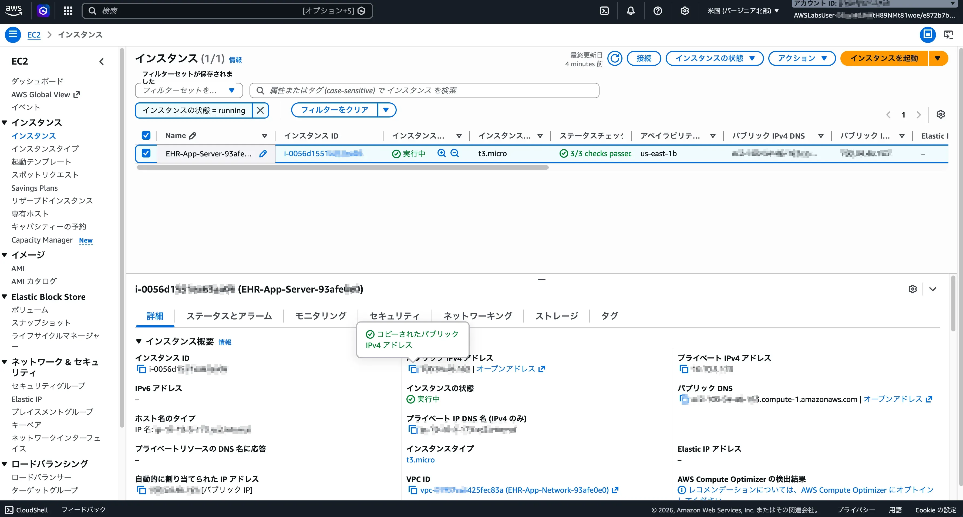
Task: Open the launch instance split arrow
Action: (x=938, y=58)
